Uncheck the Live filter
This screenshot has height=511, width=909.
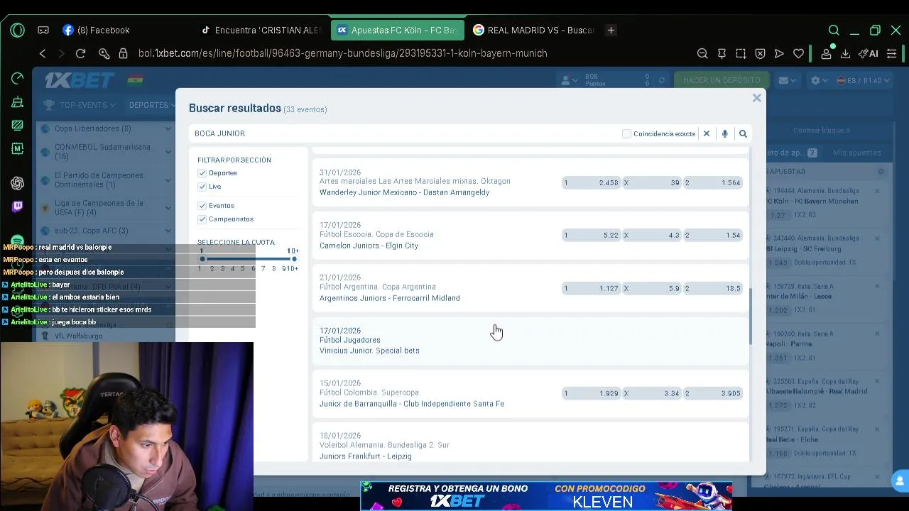[x=202, y=187]
